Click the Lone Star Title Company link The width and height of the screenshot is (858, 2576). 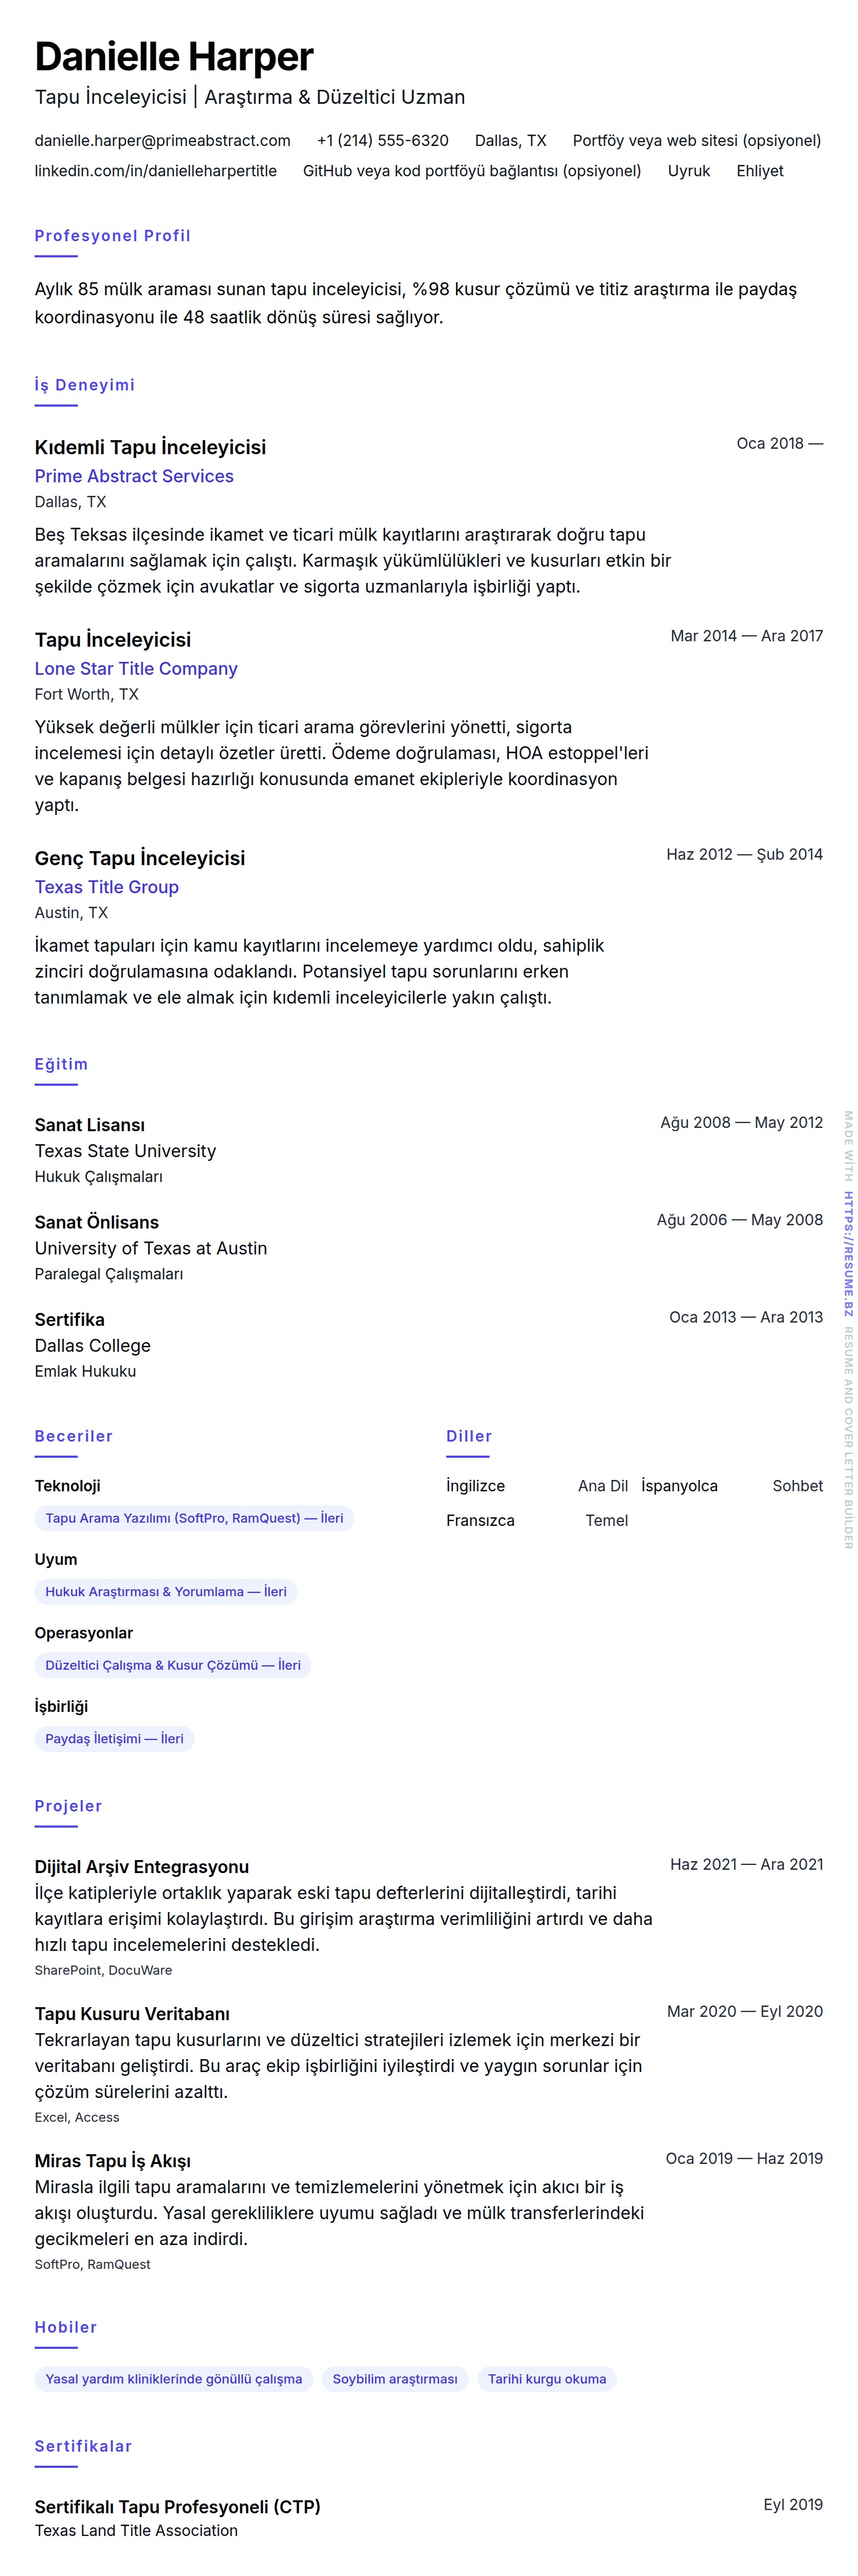click(x=136, y=668)
